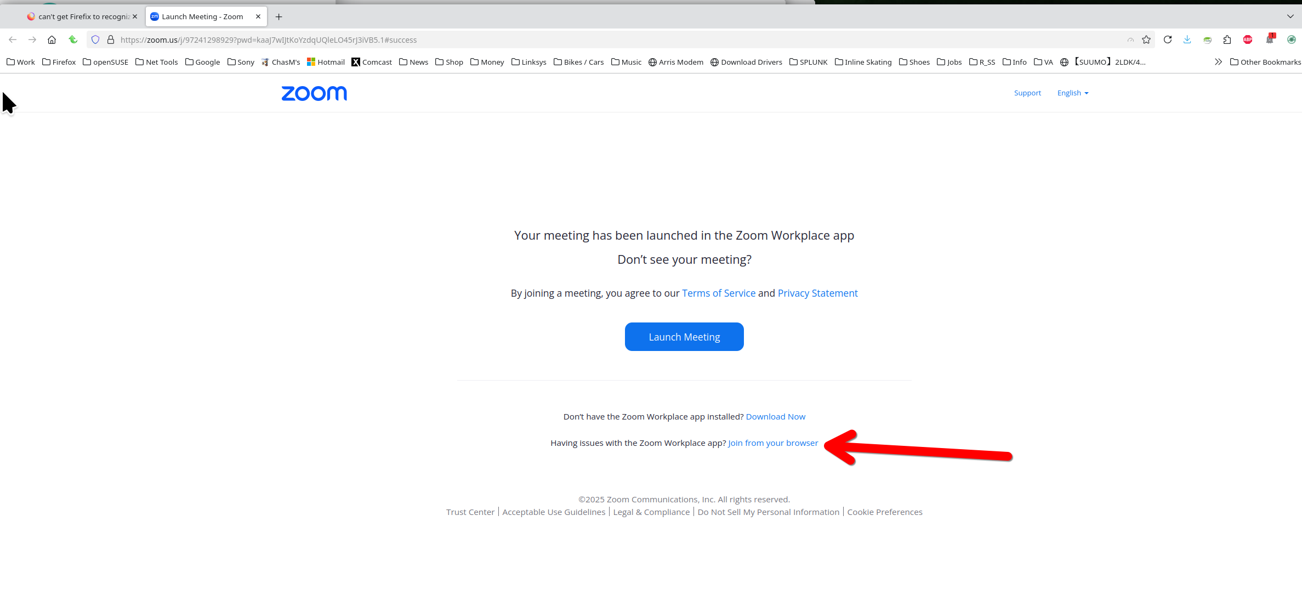Open the SPLUNK bookmarks folder
1302x589 pixels.
click(809, 62)
